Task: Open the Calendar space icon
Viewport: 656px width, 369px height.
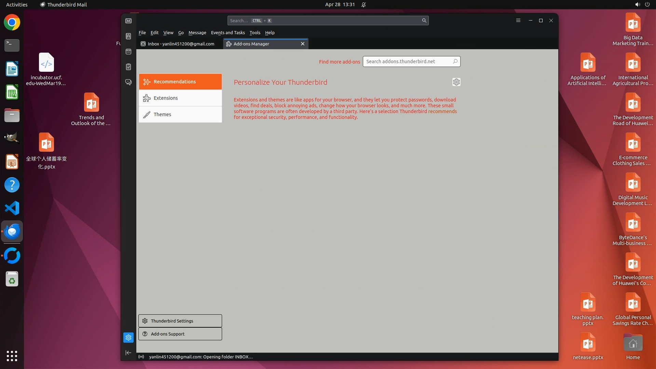Action: pos(128,52)
